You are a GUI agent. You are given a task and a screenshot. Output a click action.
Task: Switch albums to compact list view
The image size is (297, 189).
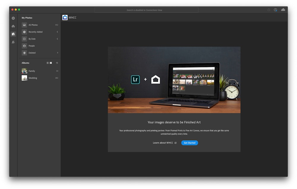48,63
